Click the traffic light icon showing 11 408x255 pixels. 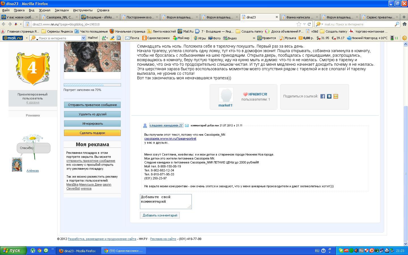[x=394, y=38]
